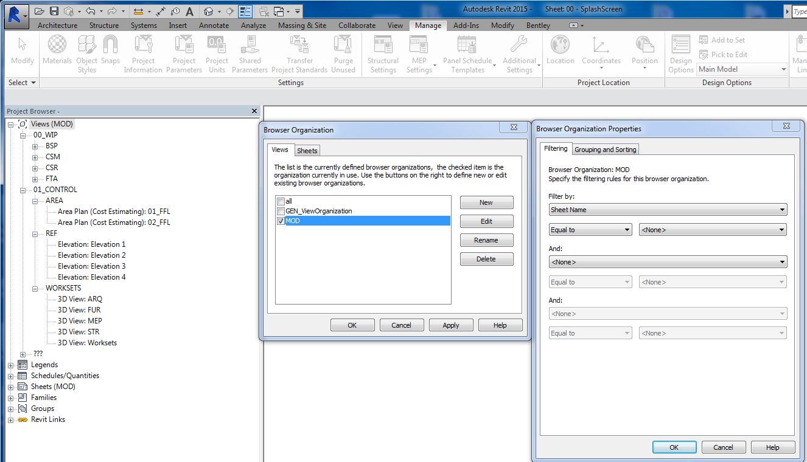Click the Purge Unused icon

(343, 44)
